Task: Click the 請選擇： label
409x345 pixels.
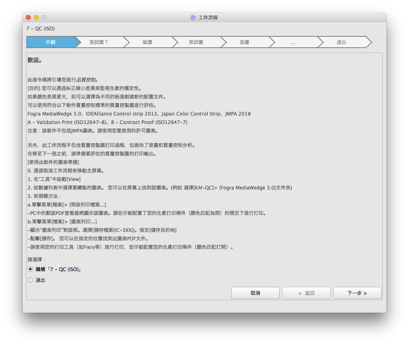Action: (37, 259)
